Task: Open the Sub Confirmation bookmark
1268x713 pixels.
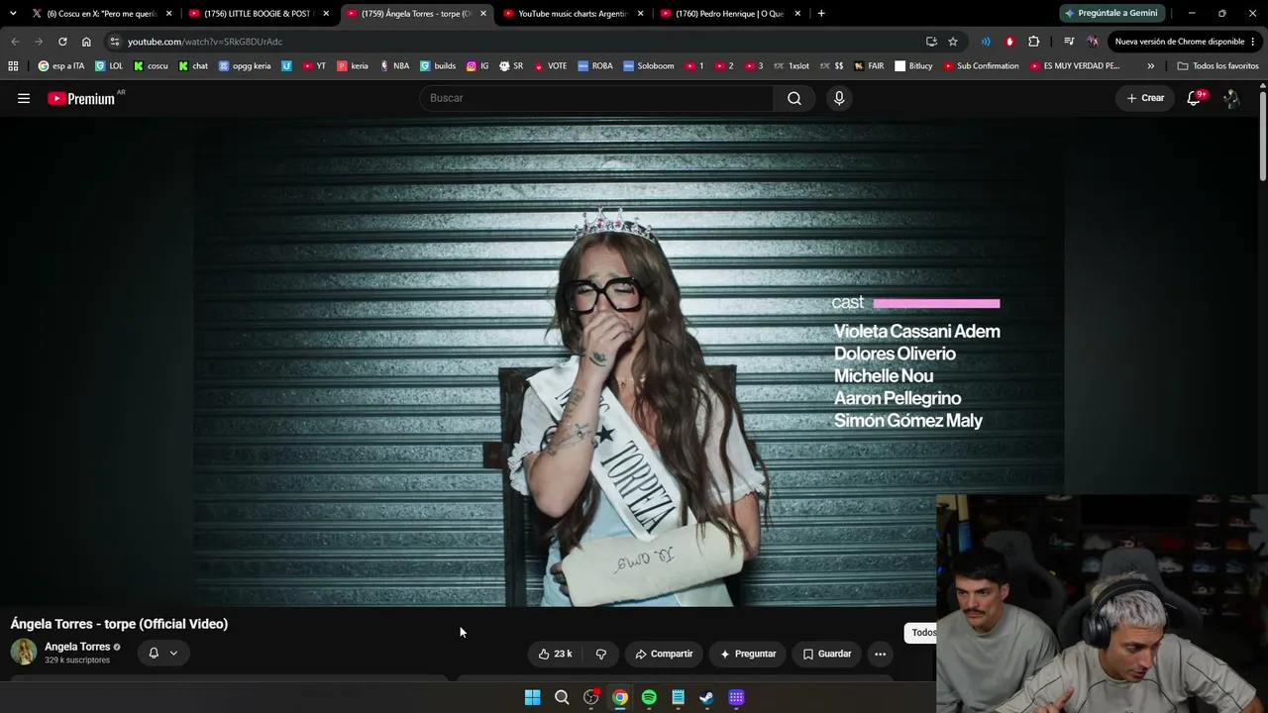Action: tap(981, 66)
